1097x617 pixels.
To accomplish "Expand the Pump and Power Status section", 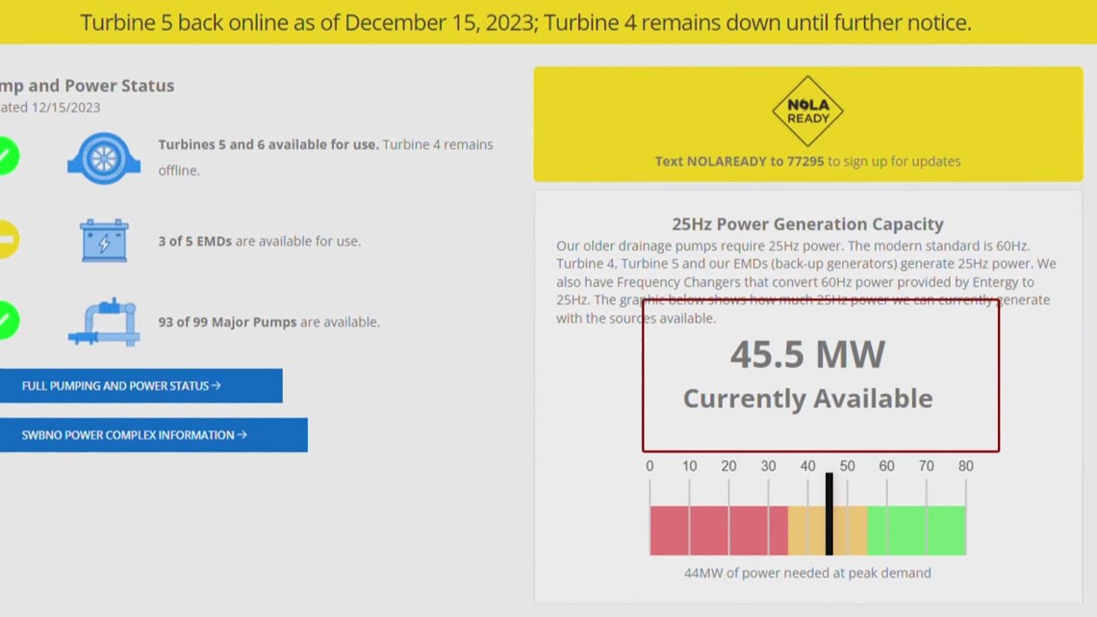I will click(x=87, y=85).
